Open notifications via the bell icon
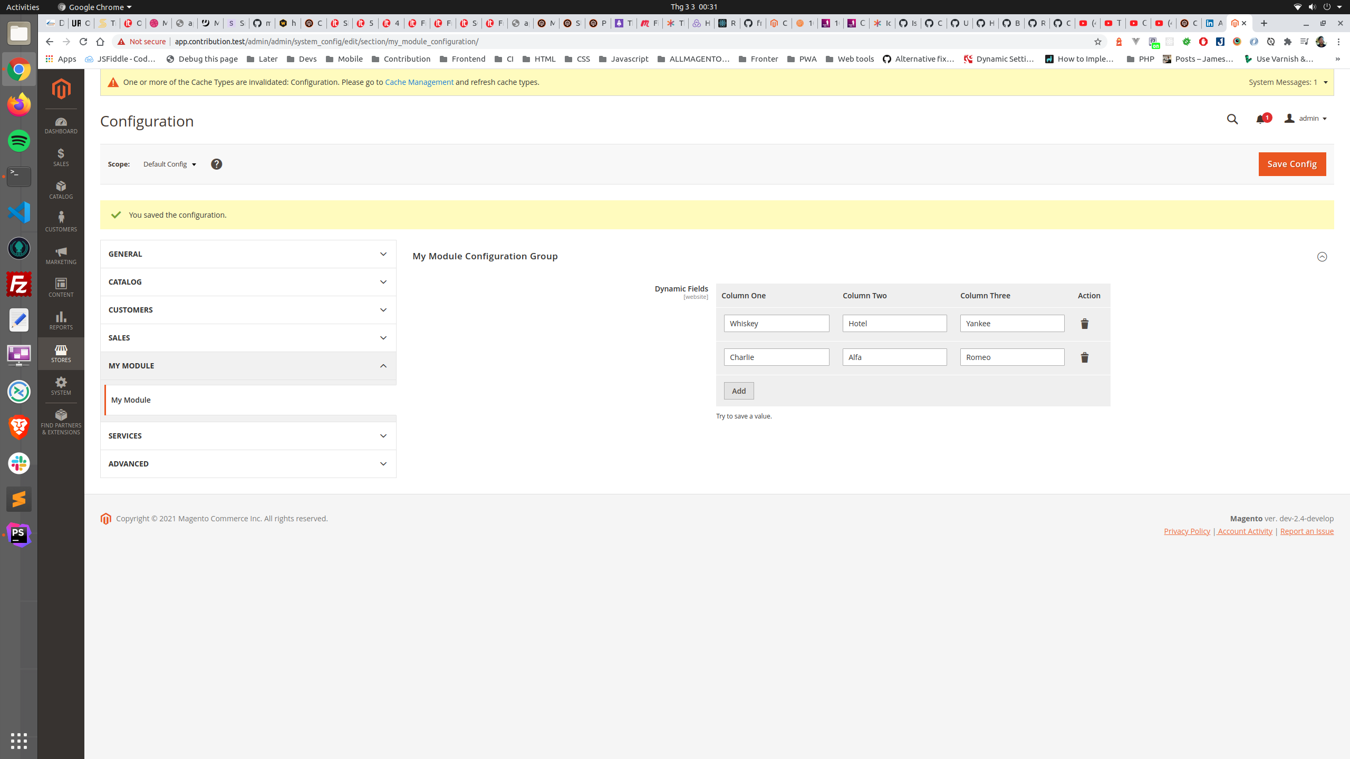The image size is (1350, 759). pyautogui.click(x=1260, y=118)
